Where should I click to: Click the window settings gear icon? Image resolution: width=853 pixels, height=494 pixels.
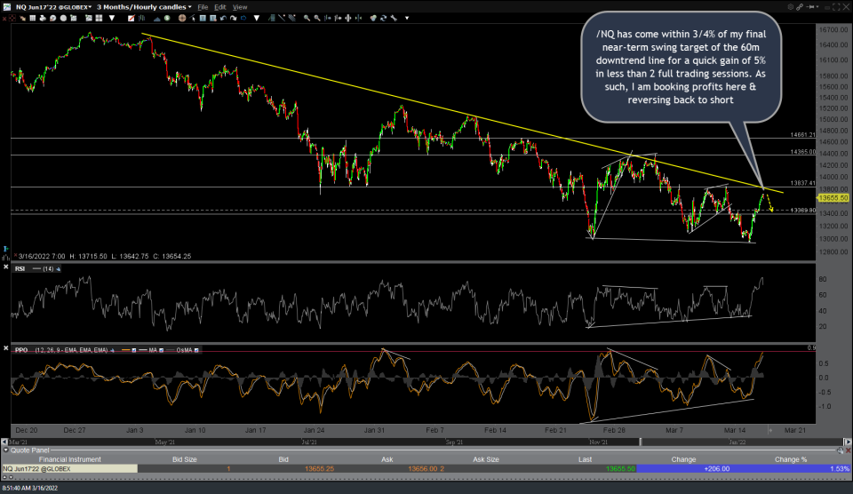pyautogui.click(x=791, y=7)
